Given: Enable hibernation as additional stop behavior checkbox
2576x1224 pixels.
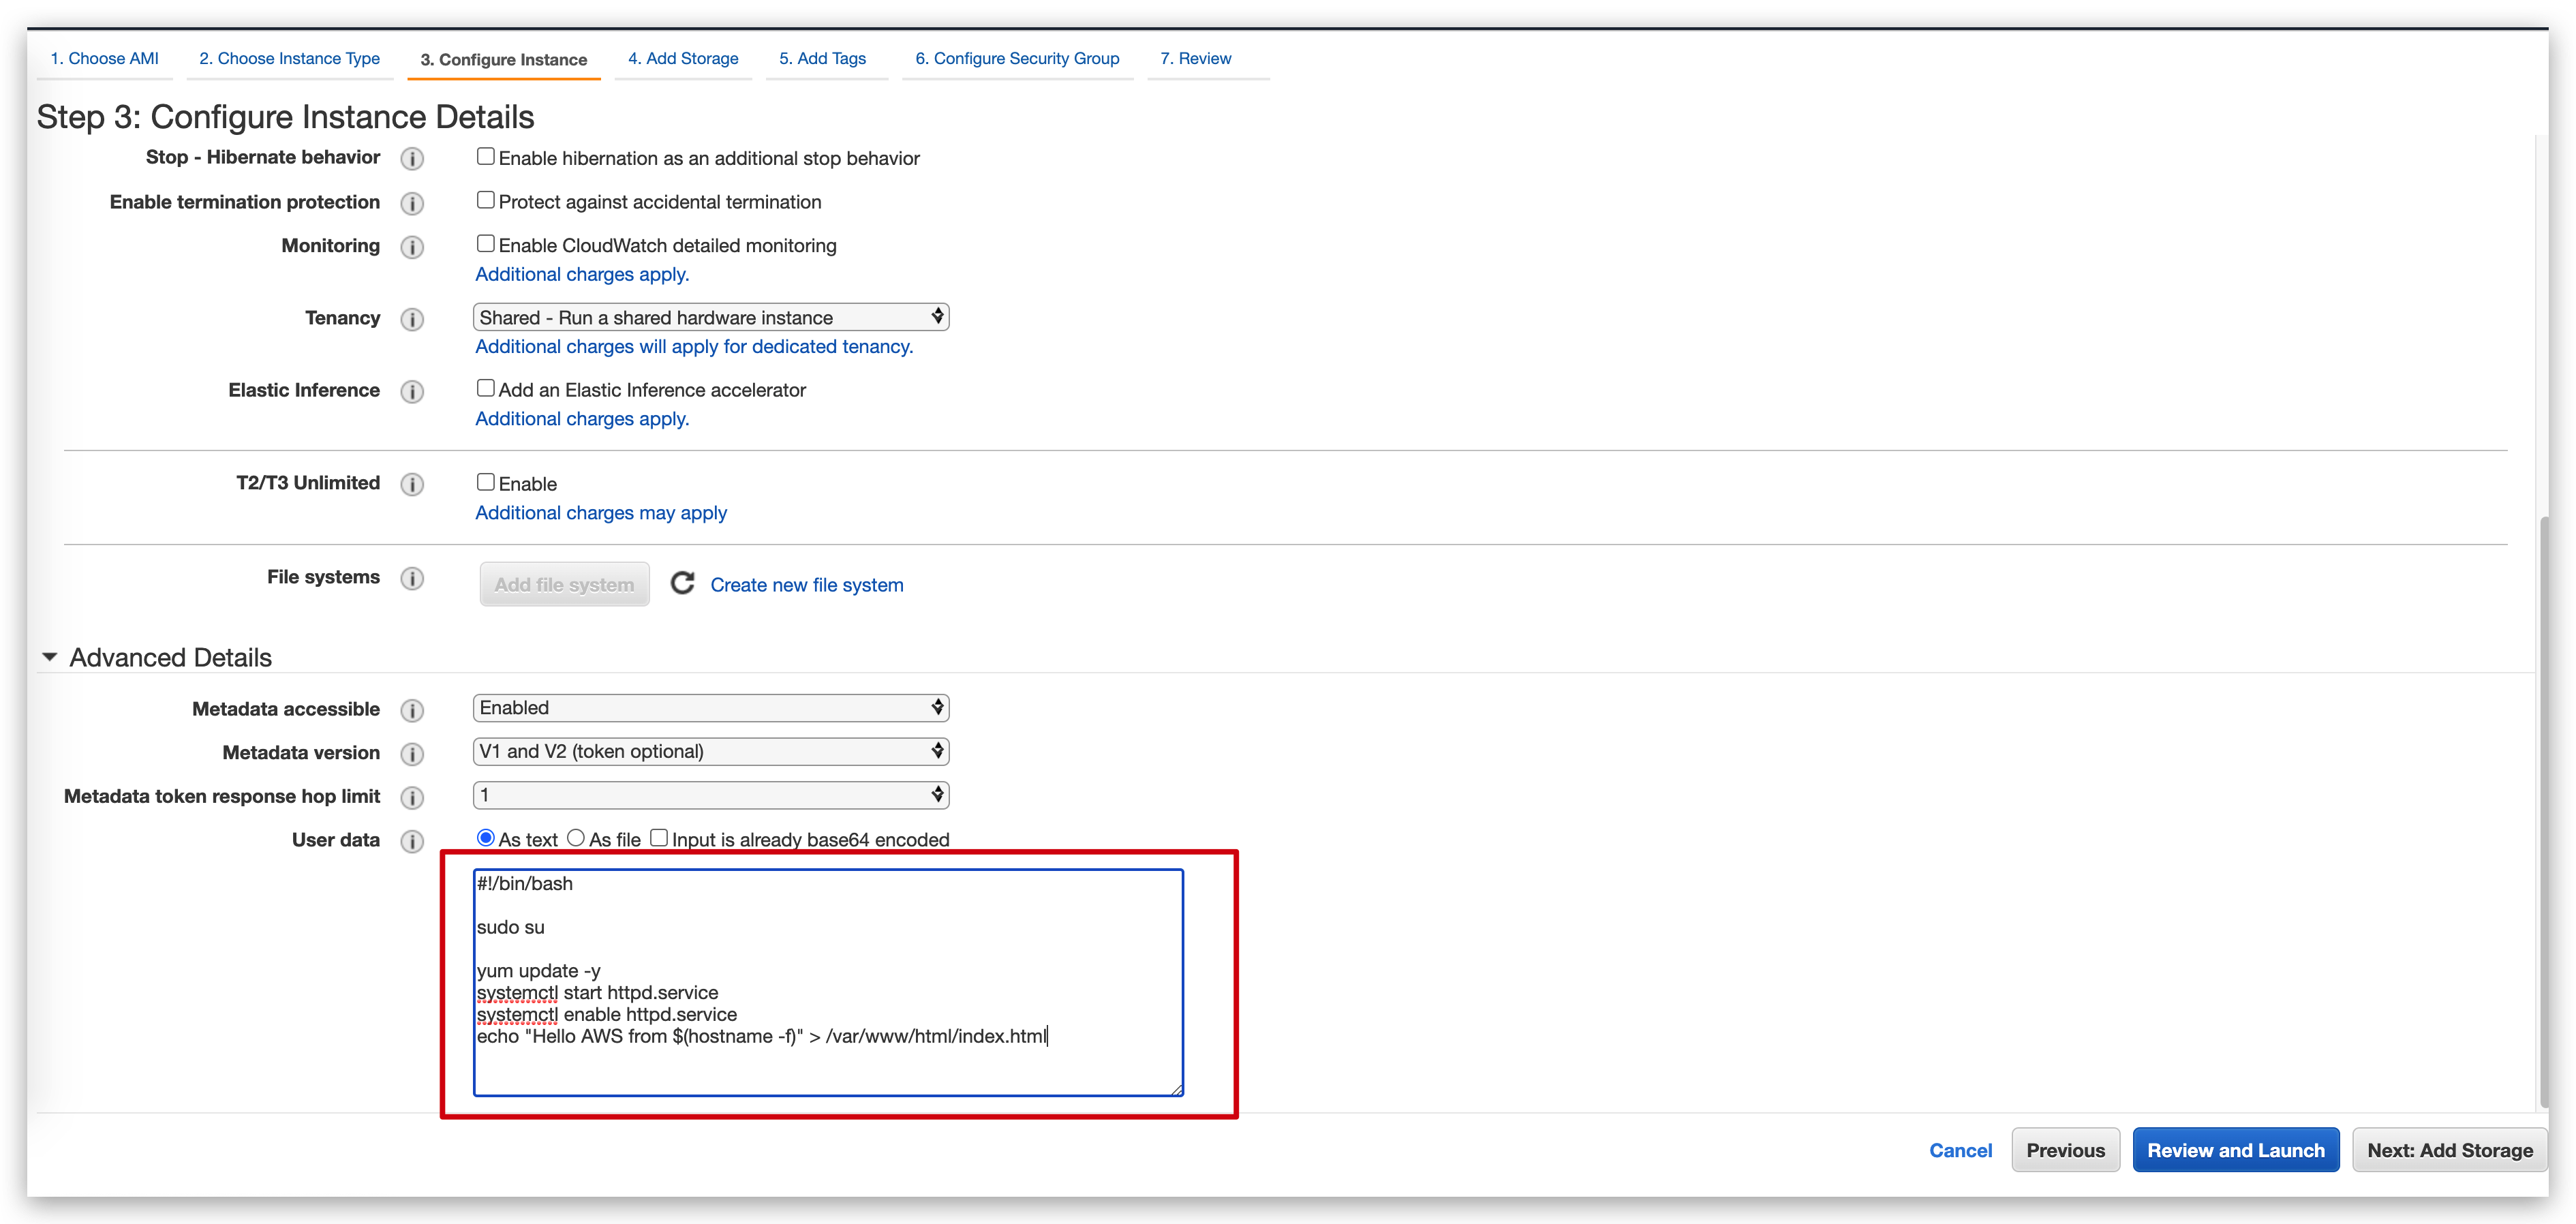Looking at the screenshot, I should click(486, 156).
